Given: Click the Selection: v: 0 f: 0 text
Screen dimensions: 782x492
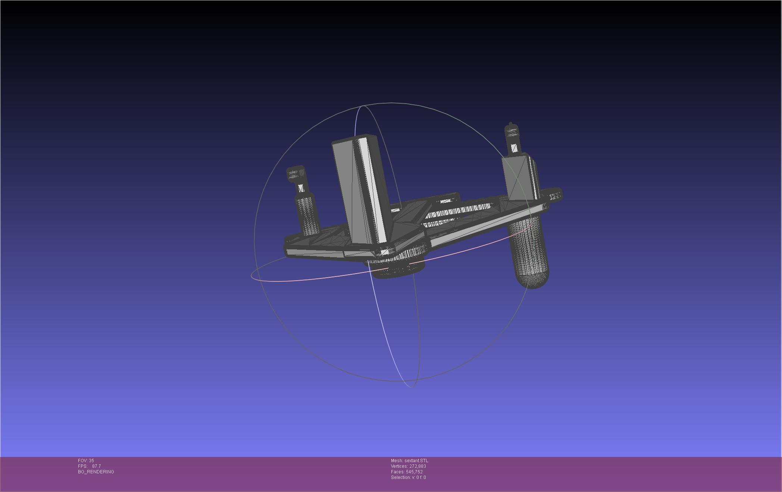Looking at the screenshot, I should [x=408, y=477].
